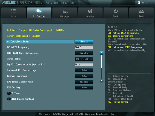Select By All Cores (Can Adjust in OS) label

tap(26, 64)
